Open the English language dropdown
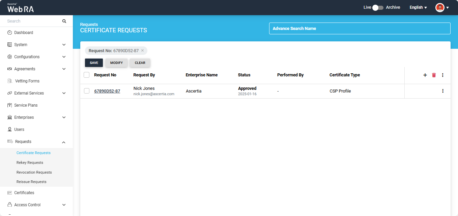This screenshot has width=458, height=216. (418, 7)
